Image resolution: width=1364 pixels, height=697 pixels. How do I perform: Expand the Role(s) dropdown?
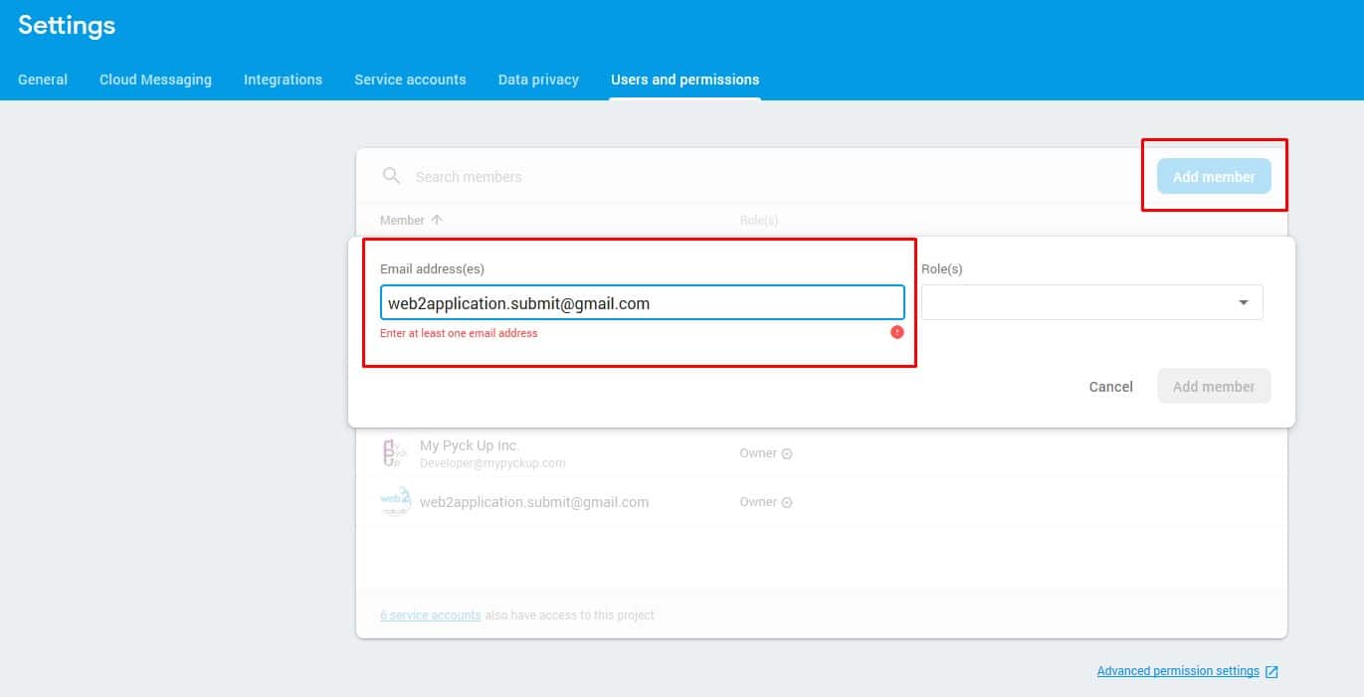click(x=1243, y=302)
